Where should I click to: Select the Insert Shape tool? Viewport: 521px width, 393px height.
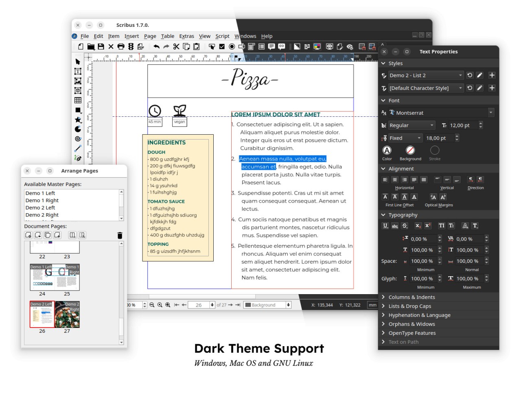coord(78,109)
